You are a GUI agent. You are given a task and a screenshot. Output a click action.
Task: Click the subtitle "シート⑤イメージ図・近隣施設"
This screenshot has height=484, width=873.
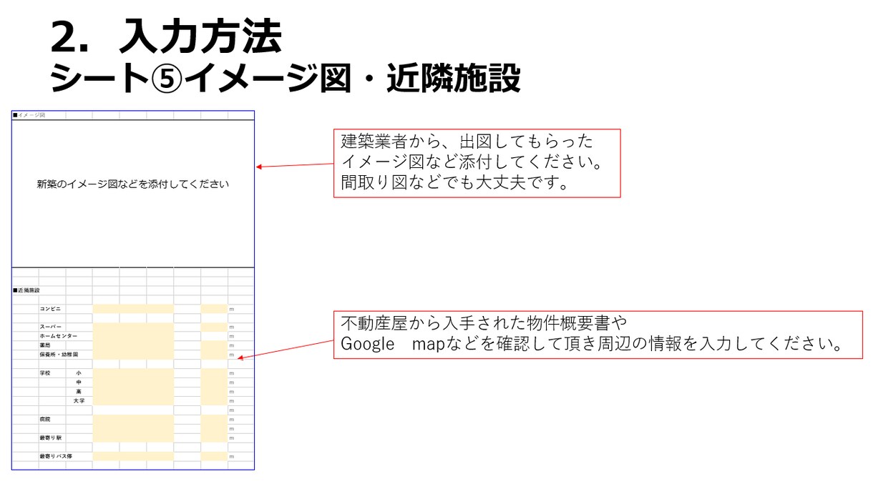pyautogui.click(x=285, y=79)
